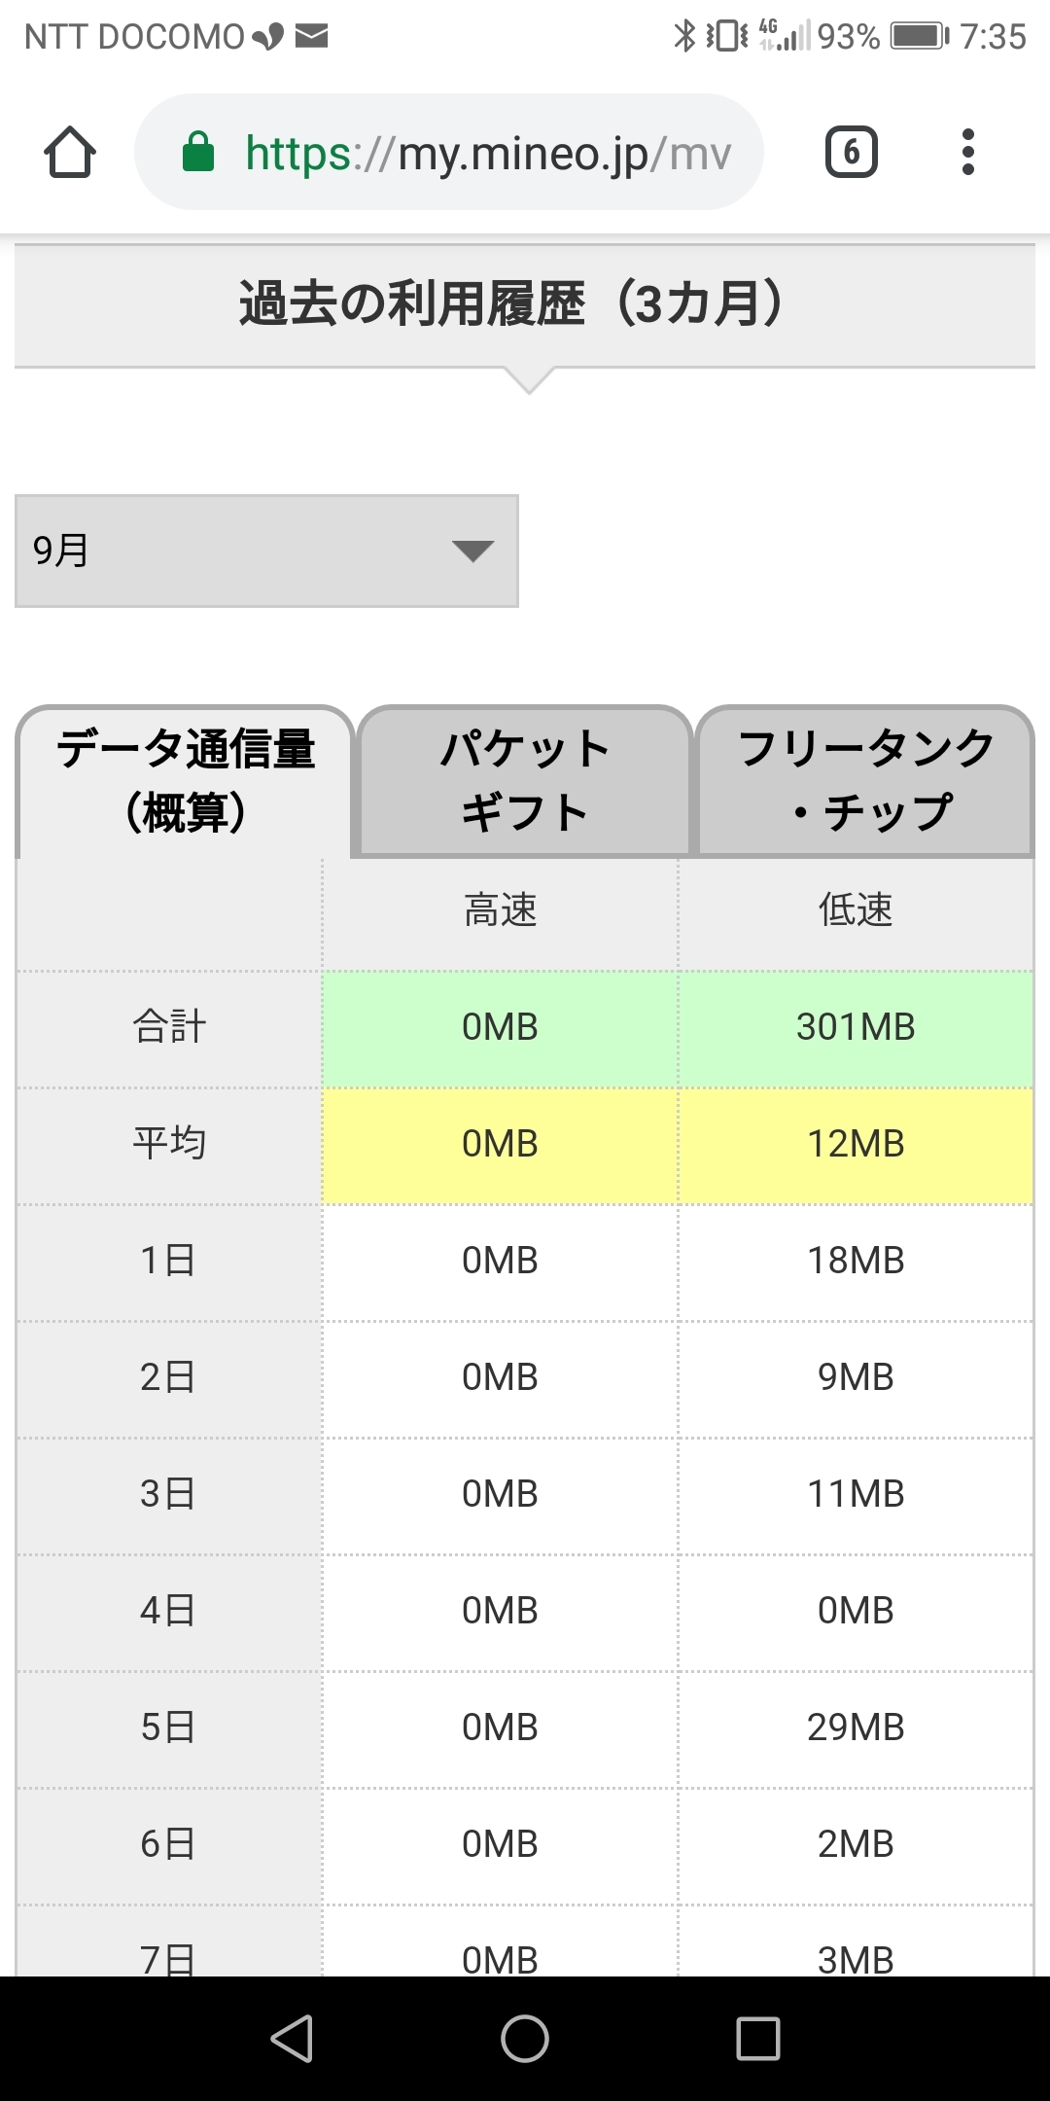
Task: Tap the 平均 low-speed 12MB cell
Action: (856, 1144)
